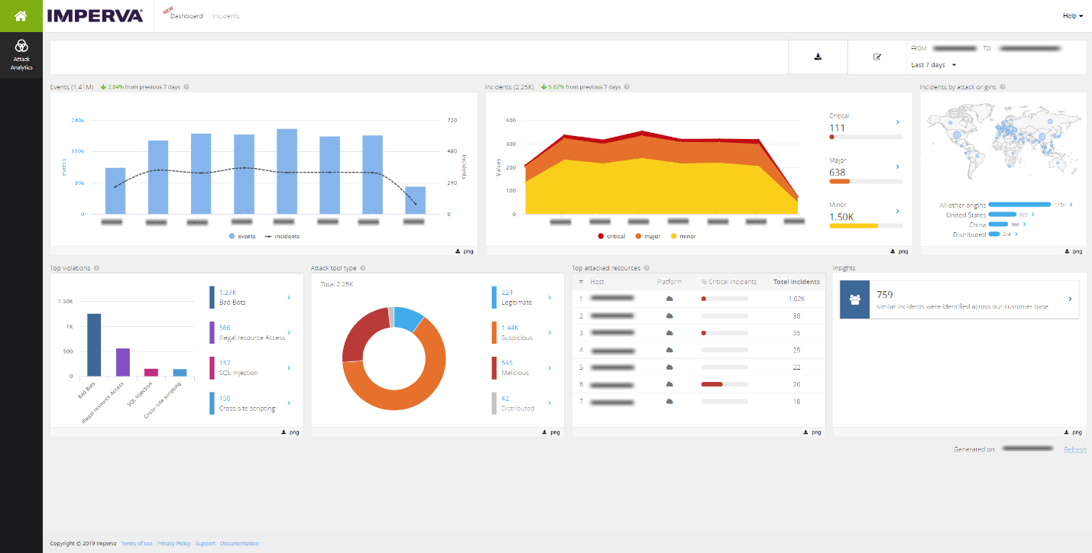
Task: Toggle the critical legend on the Incidents chart
Action: click(x=611, y=236)
